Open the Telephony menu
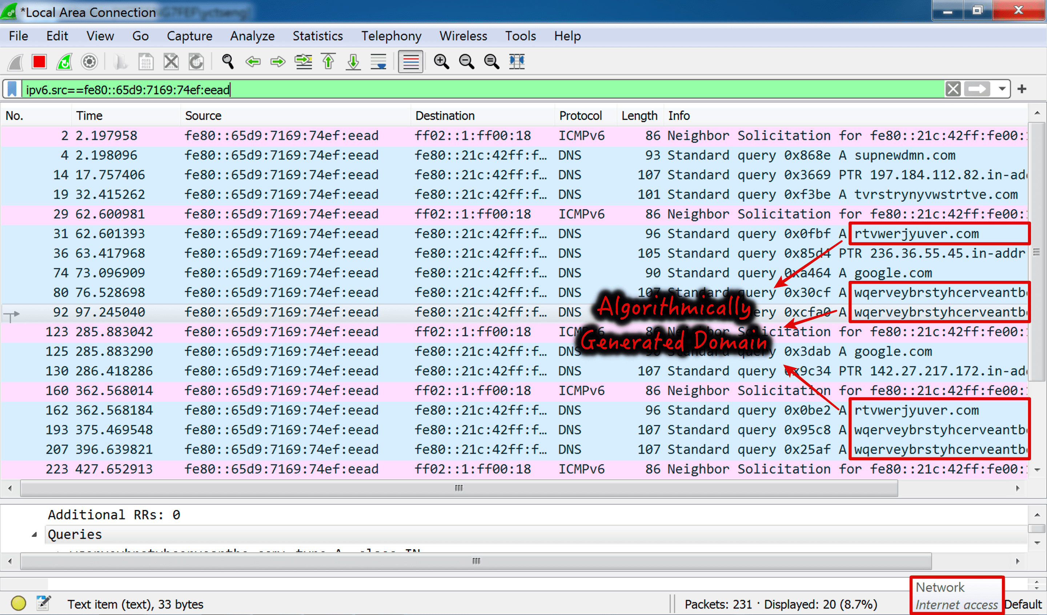Image resolution: width=1047 pixels, height=615 pixels. (x=391, y=36)
